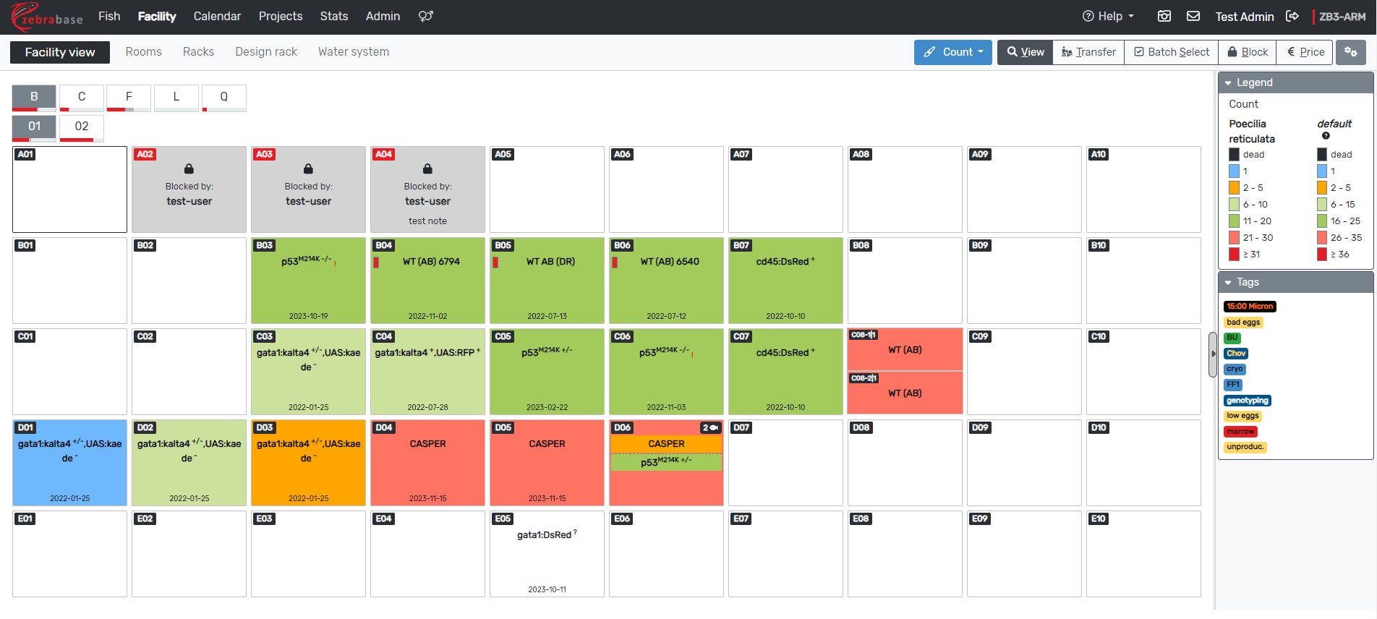Click the zebrabase logo
The height and width of the screenshot is (619, 1377).
coord(47,17)
